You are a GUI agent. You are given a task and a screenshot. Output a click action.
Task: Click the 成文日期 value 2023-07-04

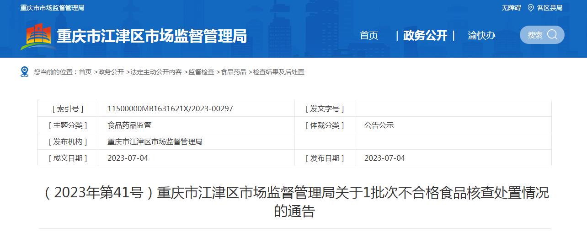pos(128,158)
